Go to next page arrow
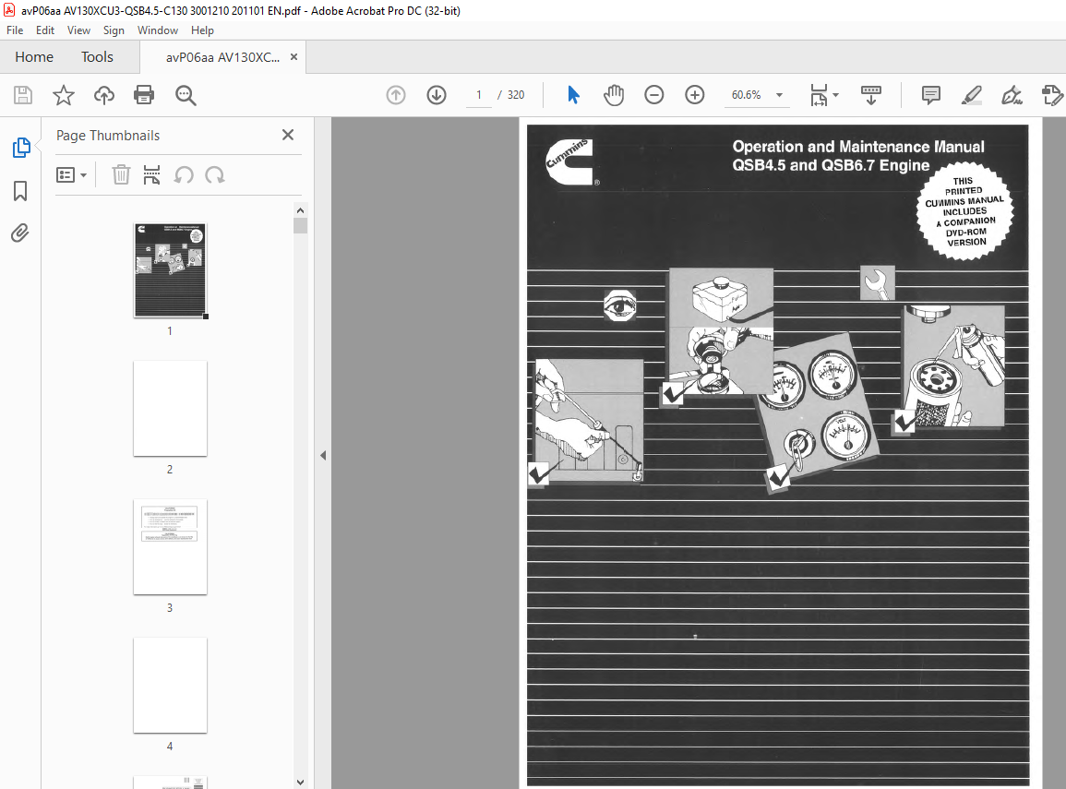The height and width of the screenshot is (789, 1066). click(437, 95)
